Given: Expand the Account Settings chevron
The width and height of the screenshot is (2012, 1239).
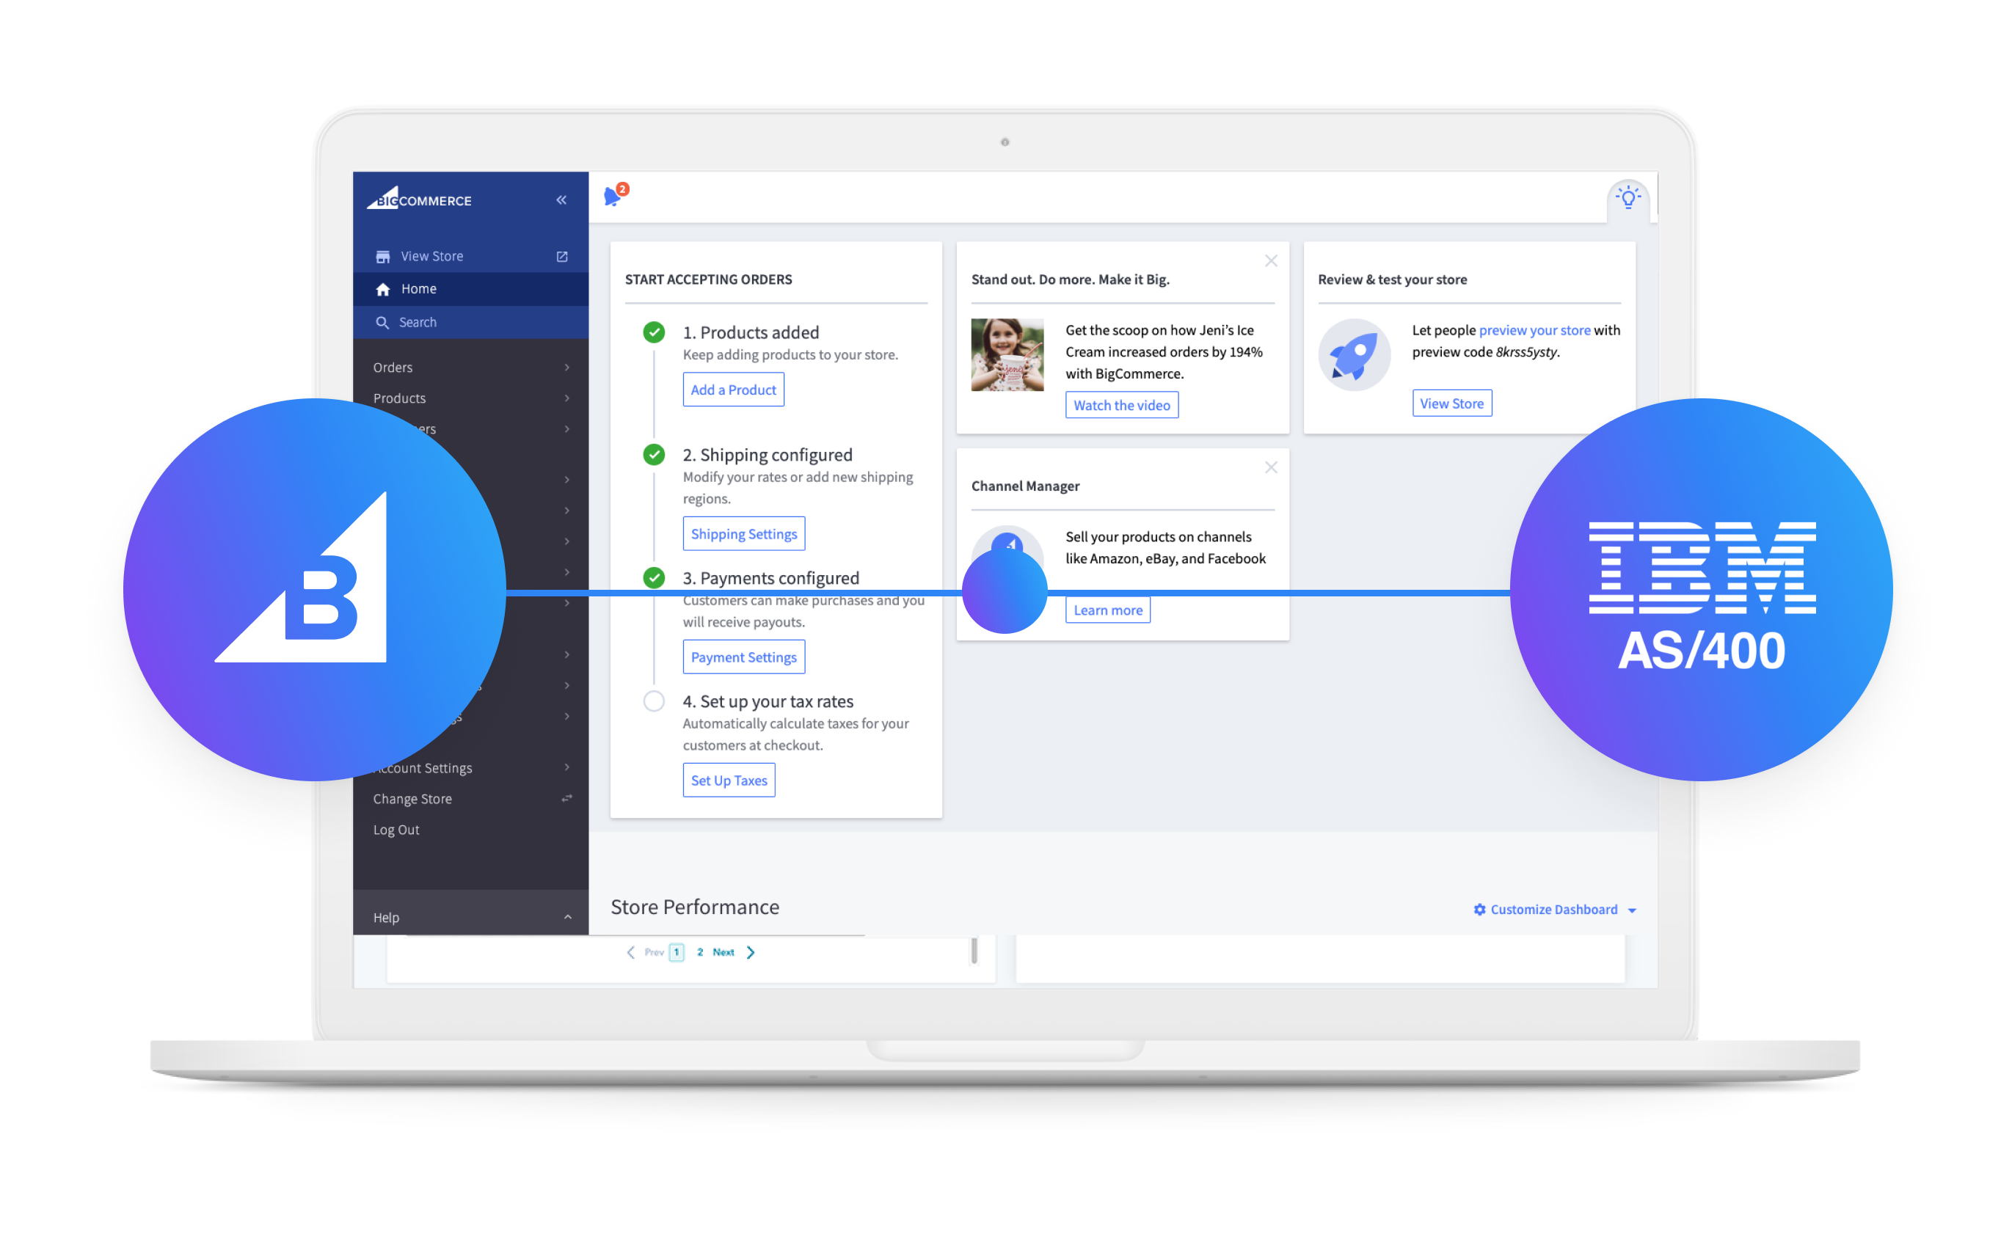Looking at the screenshot, I should pos(567,767).
